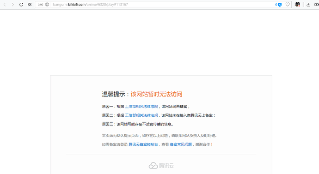Open the Amazon assistant extension icon
Screen dimensions: 319x174
[x=297, y=5]
